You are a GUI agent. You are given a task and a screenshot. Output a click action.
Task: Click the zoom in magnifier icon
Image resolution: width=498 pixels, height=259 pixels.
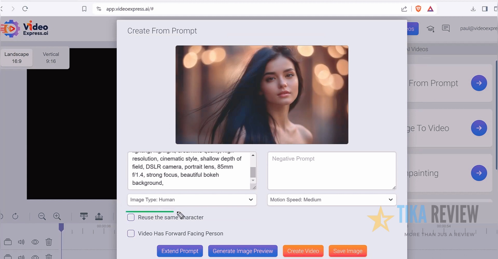coord(57,216)
